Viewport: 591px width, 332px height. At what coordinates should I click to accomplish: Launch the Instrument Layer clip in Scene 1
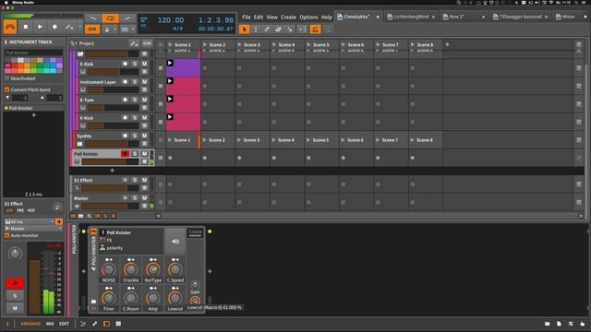(170, 81)
